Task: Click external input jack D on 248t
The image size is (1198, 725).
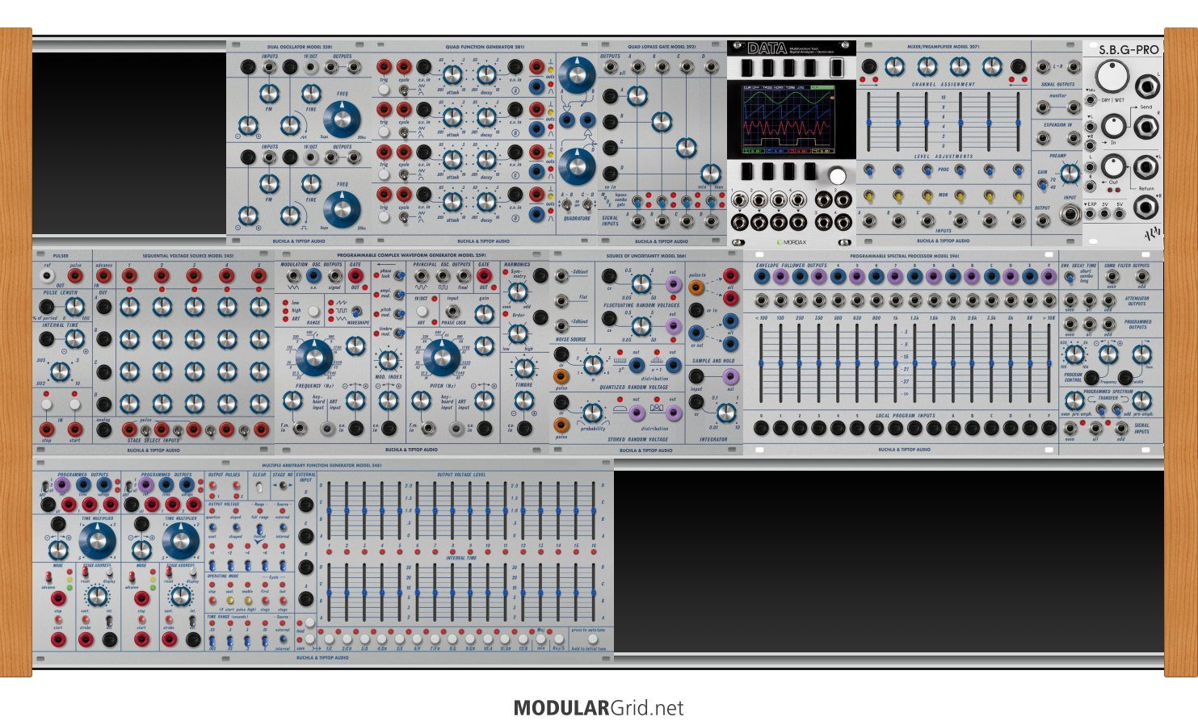Action: (x=306, y=505)
